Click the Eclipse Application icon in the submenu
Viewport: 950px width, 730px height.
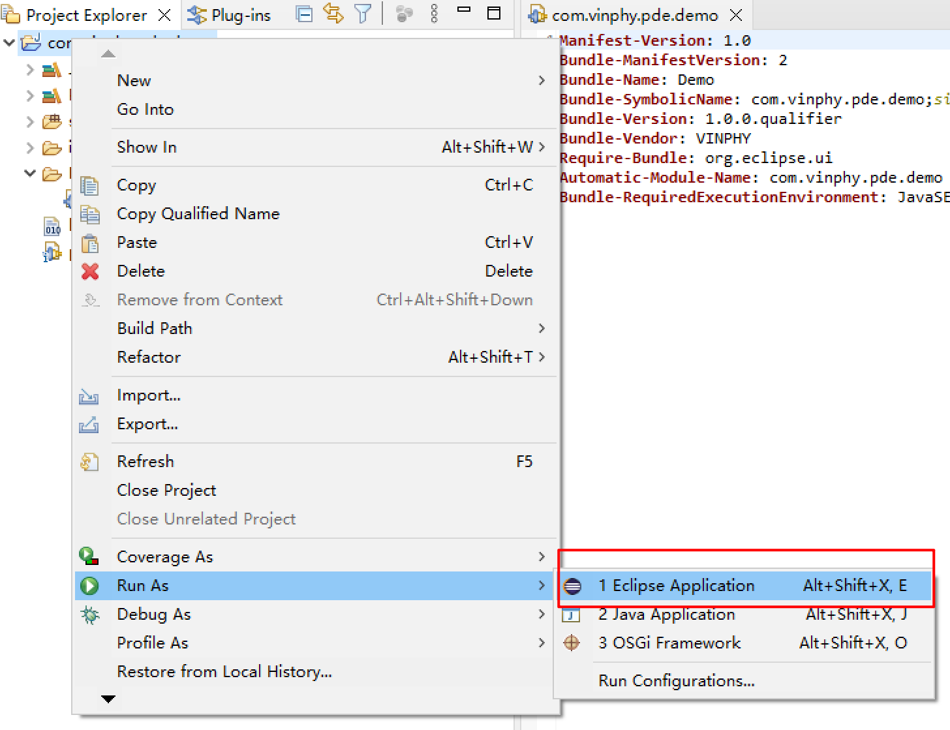(x=572, y=586)
